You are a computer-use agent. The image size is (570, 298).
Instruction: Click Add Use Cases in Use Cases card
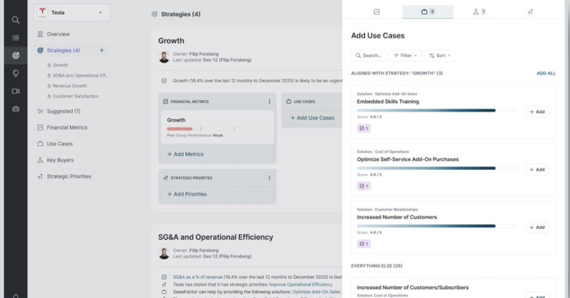pos(312,118)
